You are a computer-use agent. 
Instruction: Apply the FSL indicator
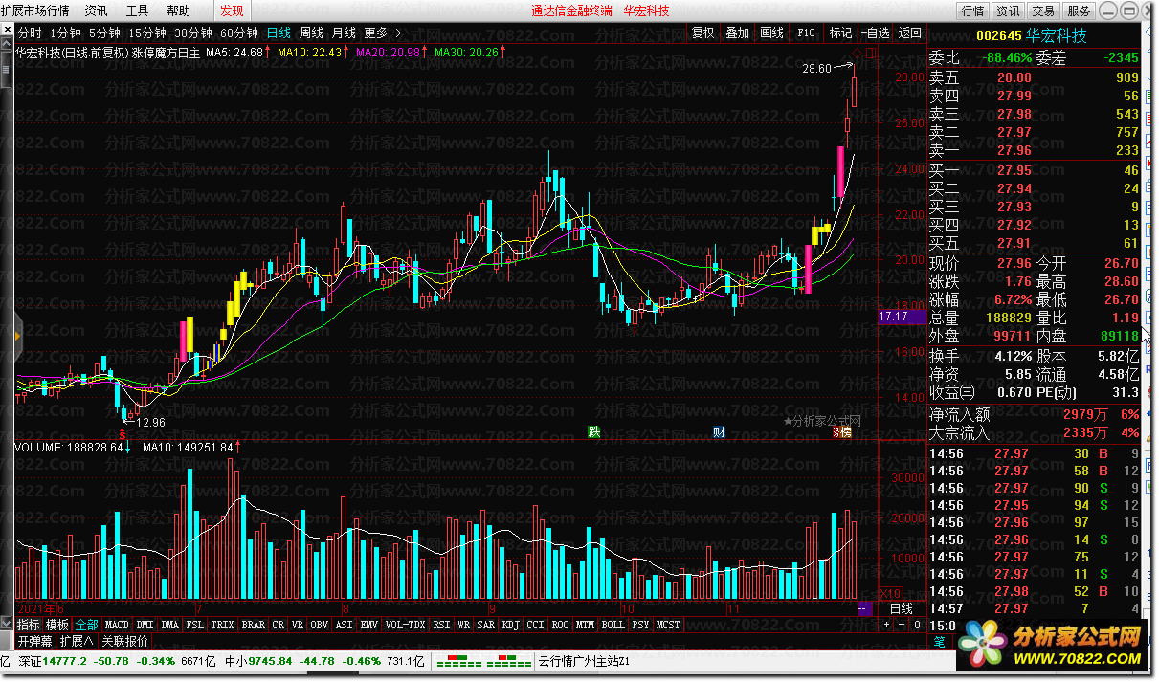pos(195,625)
